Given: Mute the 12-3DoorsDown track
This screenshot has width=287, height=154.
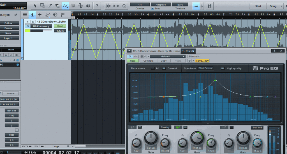Looking at the screenshot, I should 27,22.
